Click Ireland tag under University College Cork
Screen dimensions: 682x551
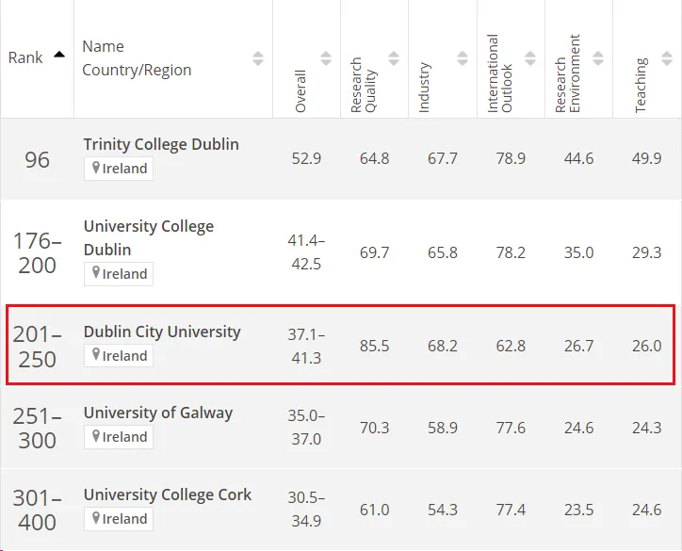[x=119, y=519]
